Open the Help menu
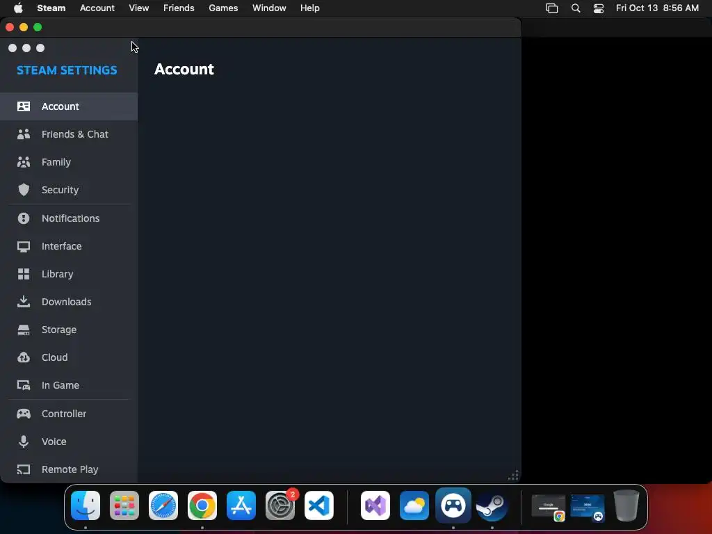The height and width of the screenshot is (534, 712). pos(309,8)
